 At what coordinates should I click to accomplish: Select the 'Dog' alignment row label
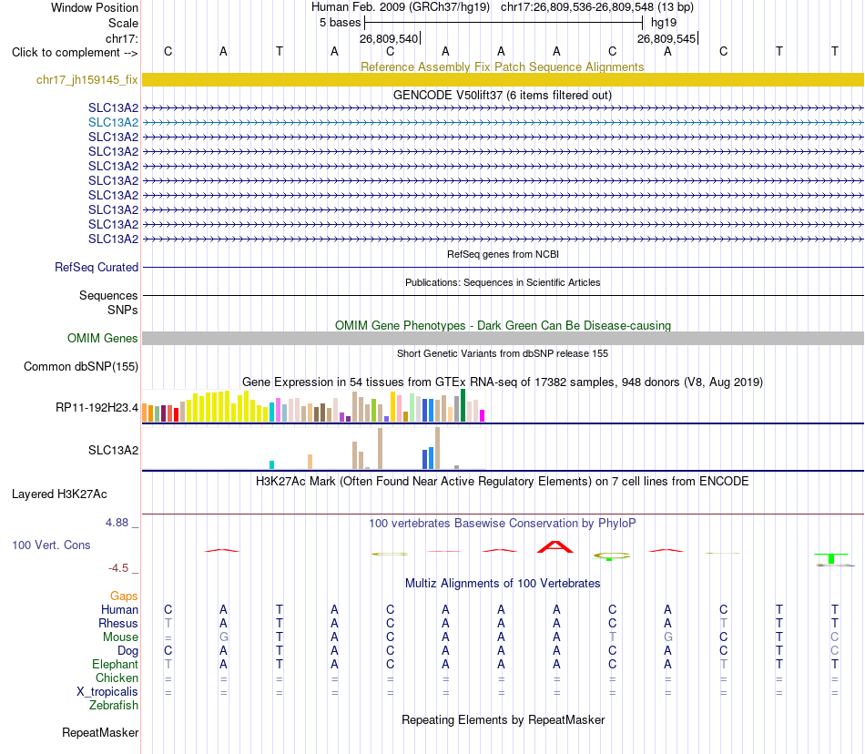point(127,651)
